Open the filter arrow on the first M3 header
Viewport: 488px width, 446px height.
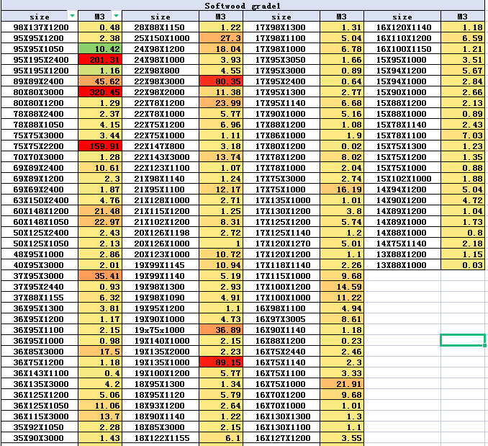pos(116,16)
